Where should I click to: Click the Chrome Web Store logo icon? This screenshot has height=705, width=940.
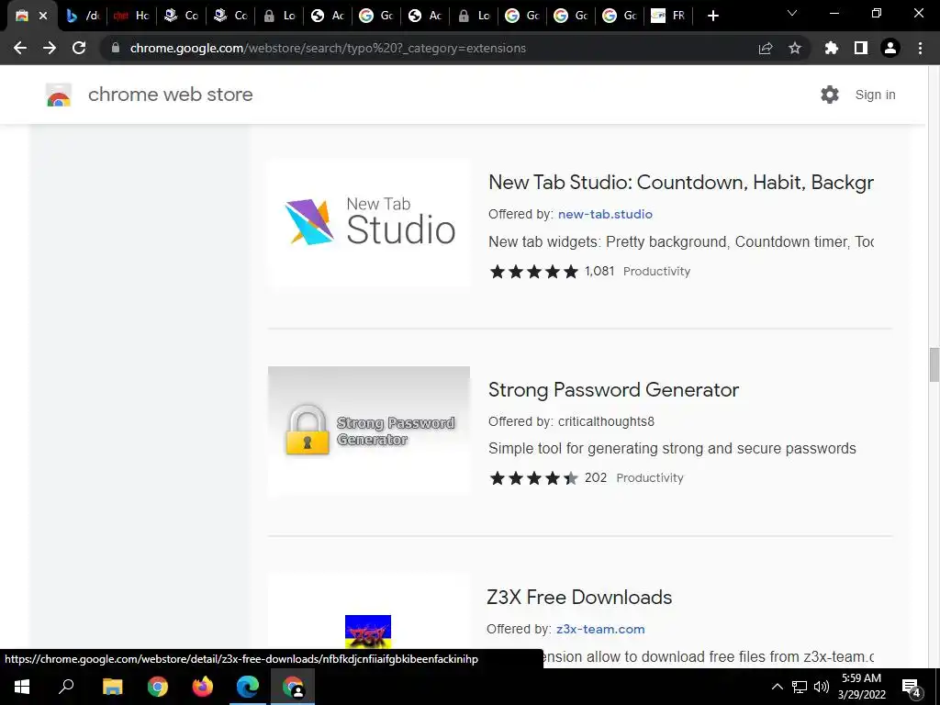pos(59,95)
